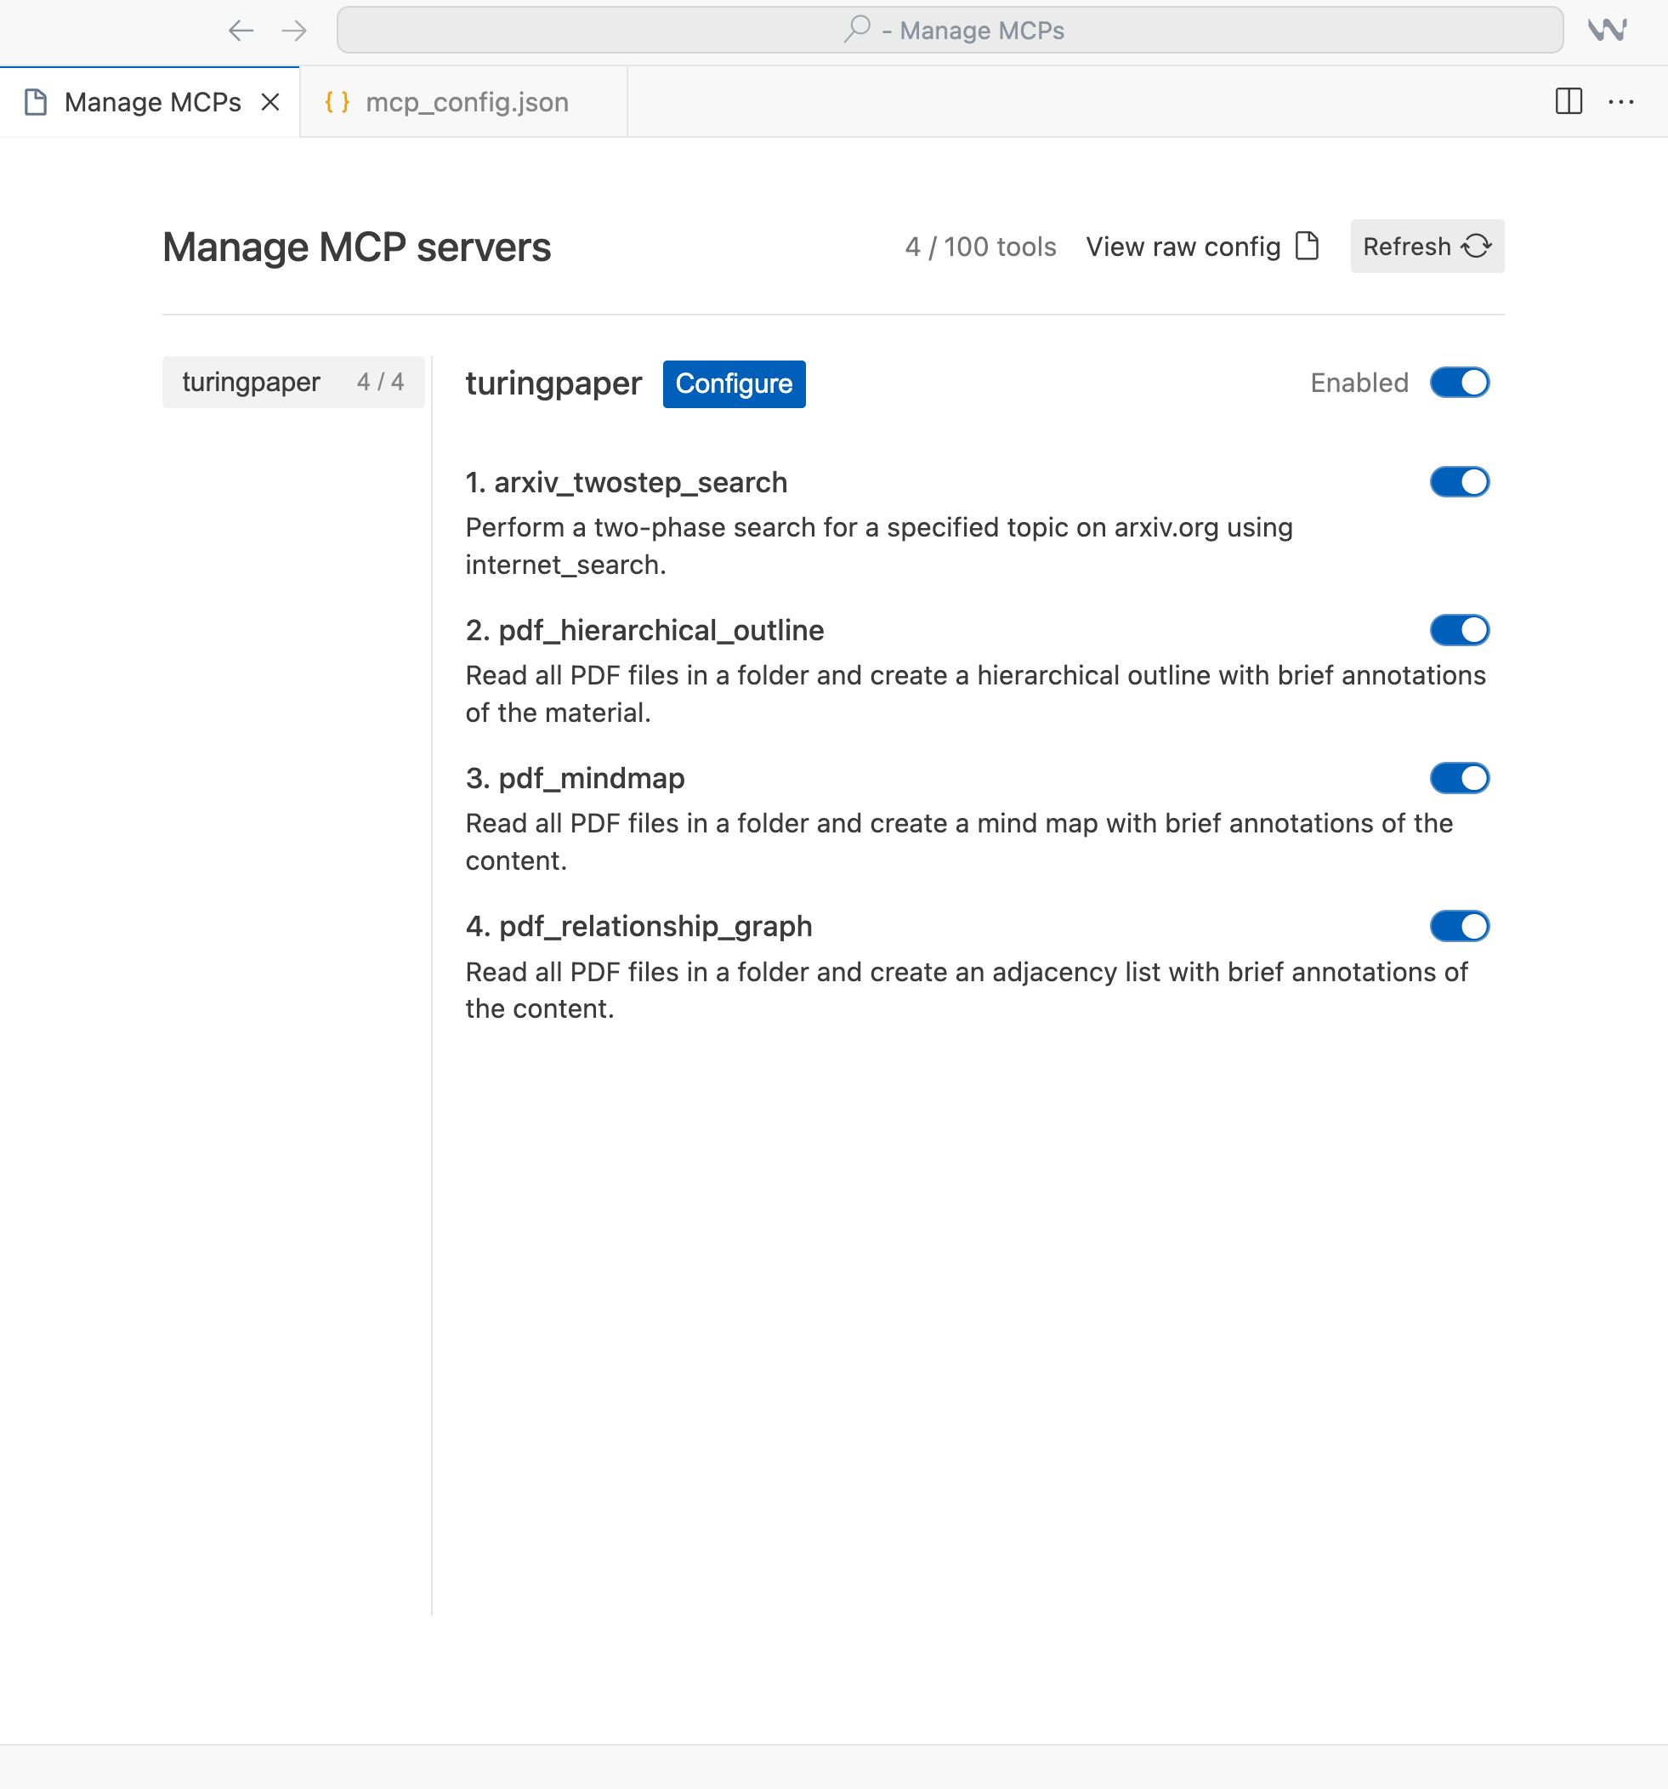The width and height of the screenshot is (1668, 1789).
Task: Open View raw config
Action: click(x=1183, y=246)
